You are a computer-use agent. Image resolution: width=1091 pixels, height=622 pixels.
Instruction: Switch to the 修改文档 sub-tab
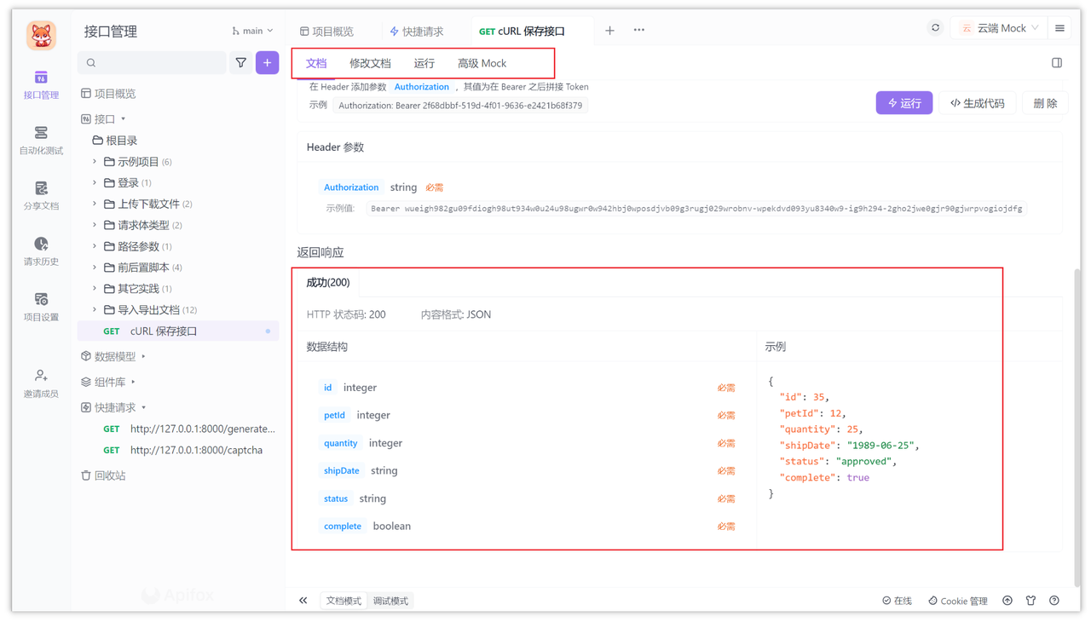tap(370, 63)
